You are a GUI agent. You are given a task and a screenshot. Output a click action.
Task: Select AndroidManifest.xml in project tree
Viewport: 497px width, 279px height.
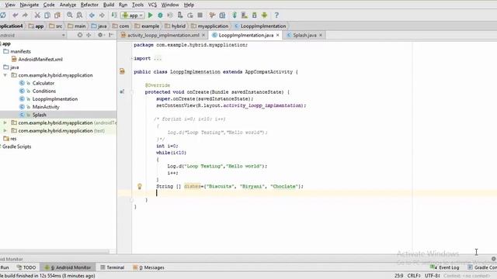[x=37, y=59]
